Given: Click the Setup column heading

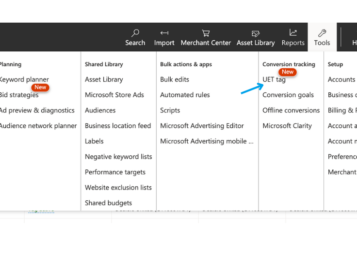Looking at the screenshot, I should pyautogui.click(x=335, y=64).
